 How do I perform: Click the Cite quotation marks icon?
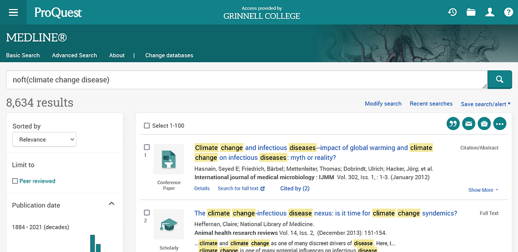point(453,123)
